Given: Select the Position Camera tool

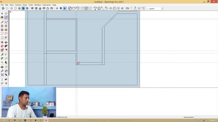Looking at the screenshot, I should (2, 79).
